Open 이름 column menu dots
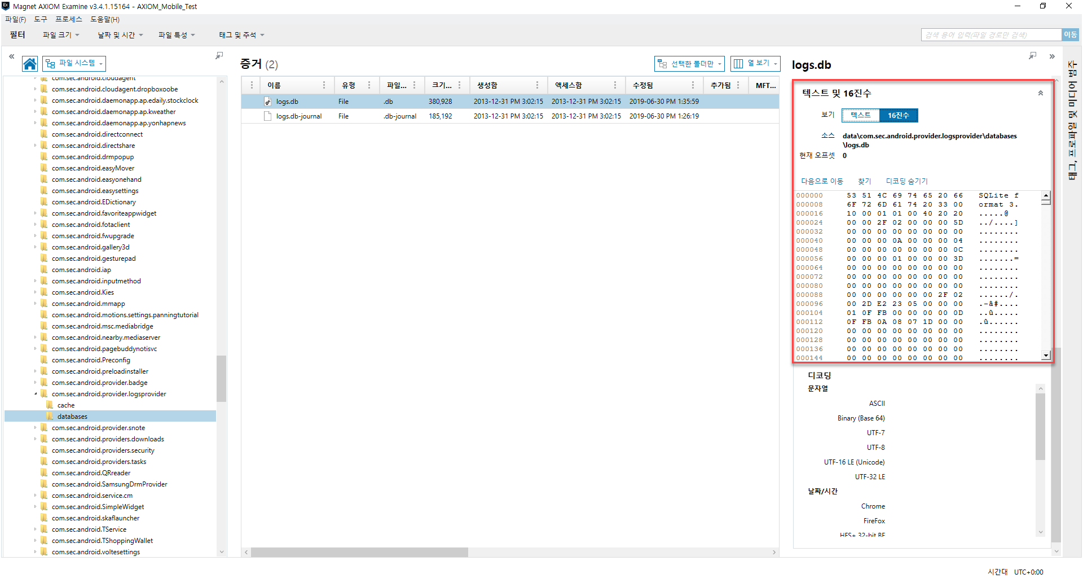The height and width of the screenshot is (587, 1083). [x=324, y=85]
